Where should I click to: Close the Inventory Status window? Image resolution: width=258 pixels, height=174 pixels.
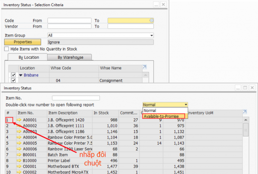coord(252,88)
